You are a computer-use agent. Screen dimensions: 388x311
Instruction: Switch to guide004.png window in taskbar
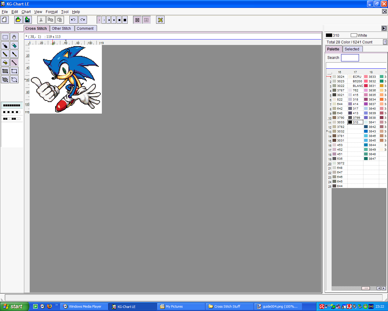coord(278,306)
